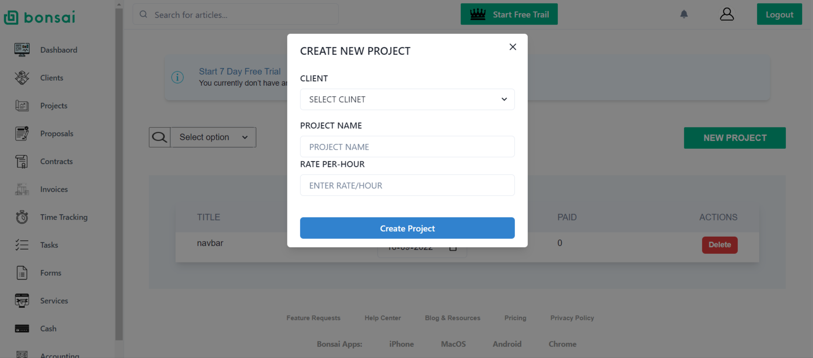Click the Time Tracking stopwatch icon
Image resolution: width=813 pixels, height=358 pixels.
(x=22, y=217)
